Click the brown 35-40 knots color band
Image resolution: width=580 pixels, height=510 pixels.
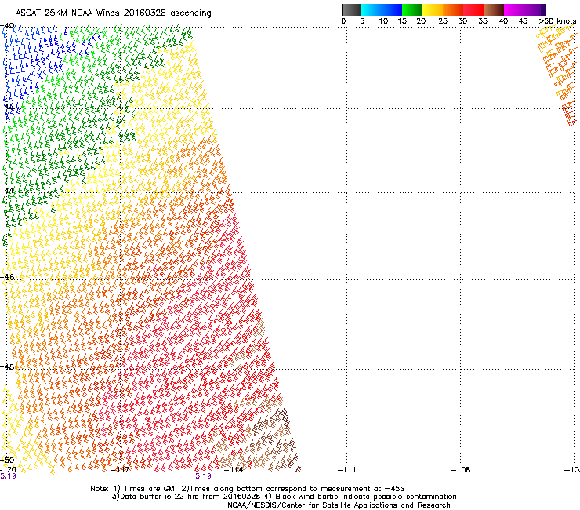(494, 9)
